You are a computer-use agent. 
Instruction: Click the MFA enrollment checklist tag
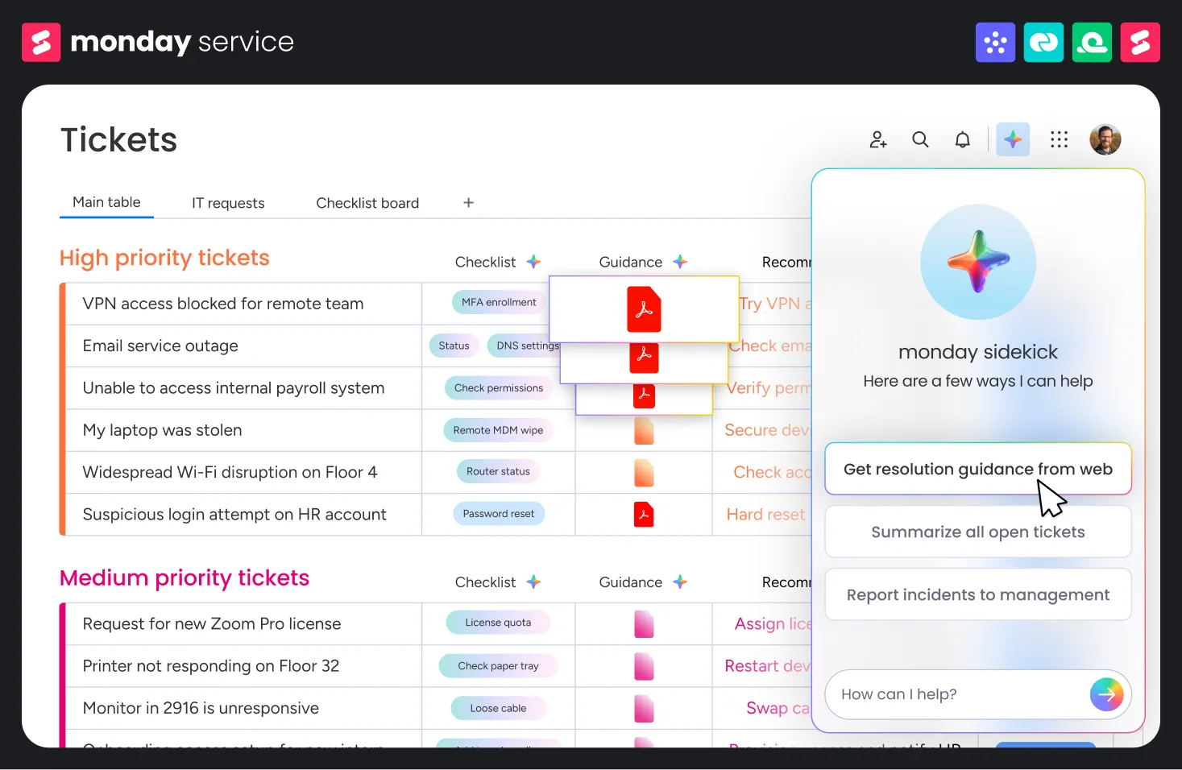pos(499,302)
